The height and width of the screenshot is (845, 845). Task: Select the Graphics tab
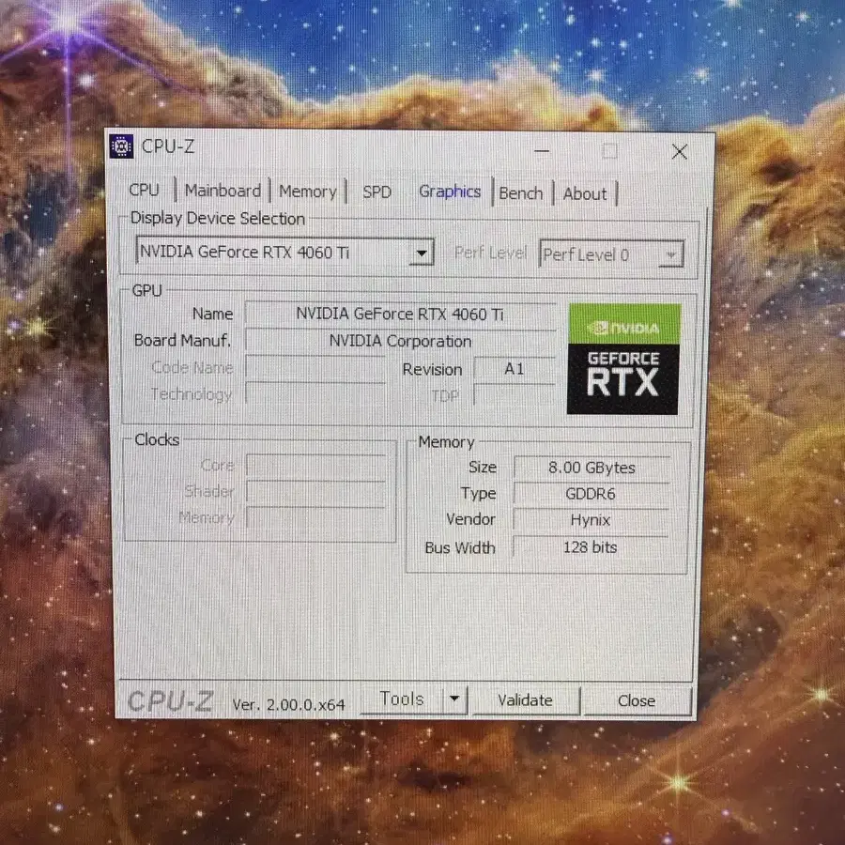(450, 192)
